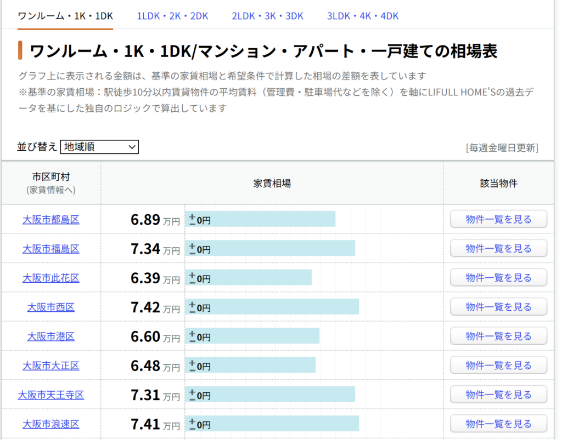Open the 大阪市都島区 rent info link
Screen dimensions: 562x440
tap(51, 220)
